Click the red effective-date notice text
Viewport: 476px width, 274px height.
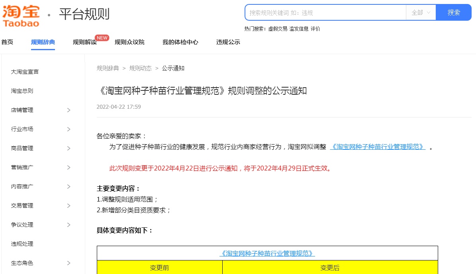point(221,168)
